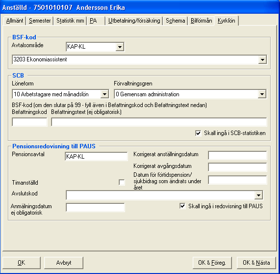Screen dimensions: 280x274
Task: Open the Bilförmån tab
Action: click(201, 21)
